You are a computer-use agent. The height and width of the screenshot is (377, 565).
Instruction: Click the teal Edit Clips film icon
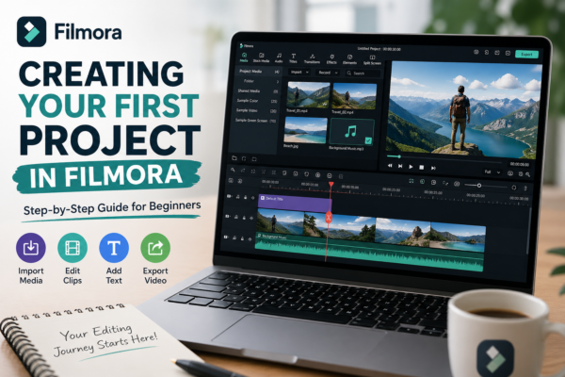[x=73, y=248]
